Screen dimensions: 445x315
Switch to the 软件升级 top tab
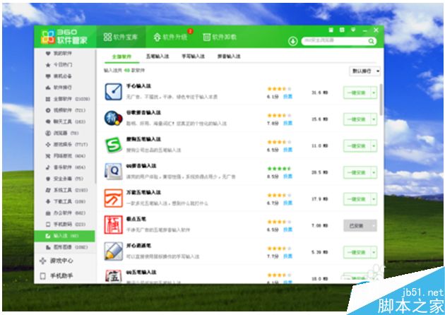click(x=171, y=37)
